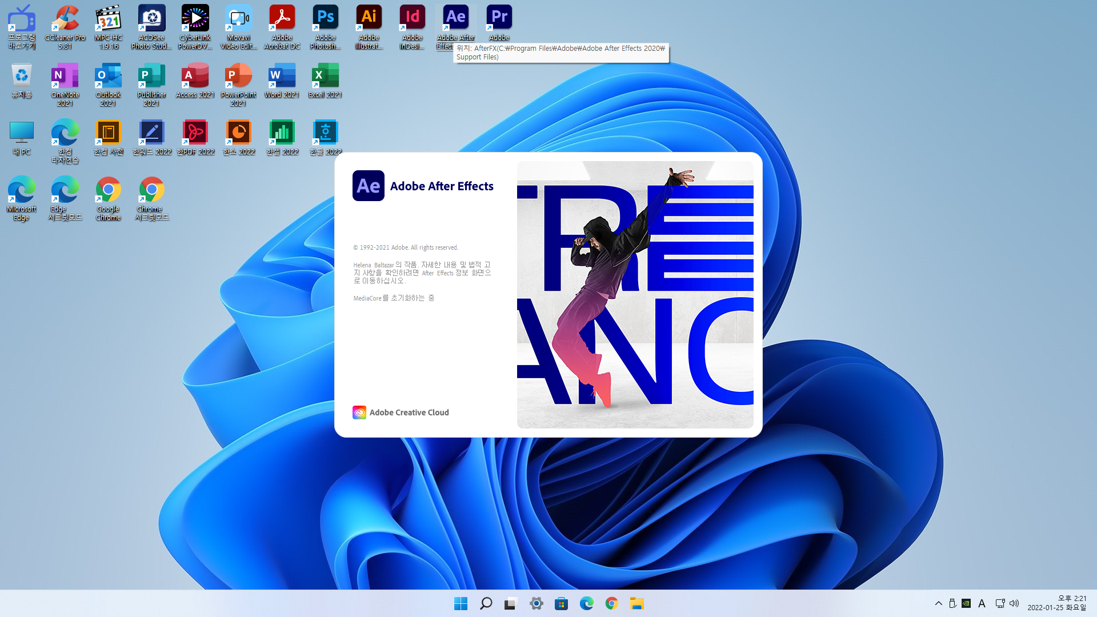Select the Adobe Illustrator desktop icon
Image resolution: width=1097 pixels, height=617 pixels.
[x=369, y=18]
